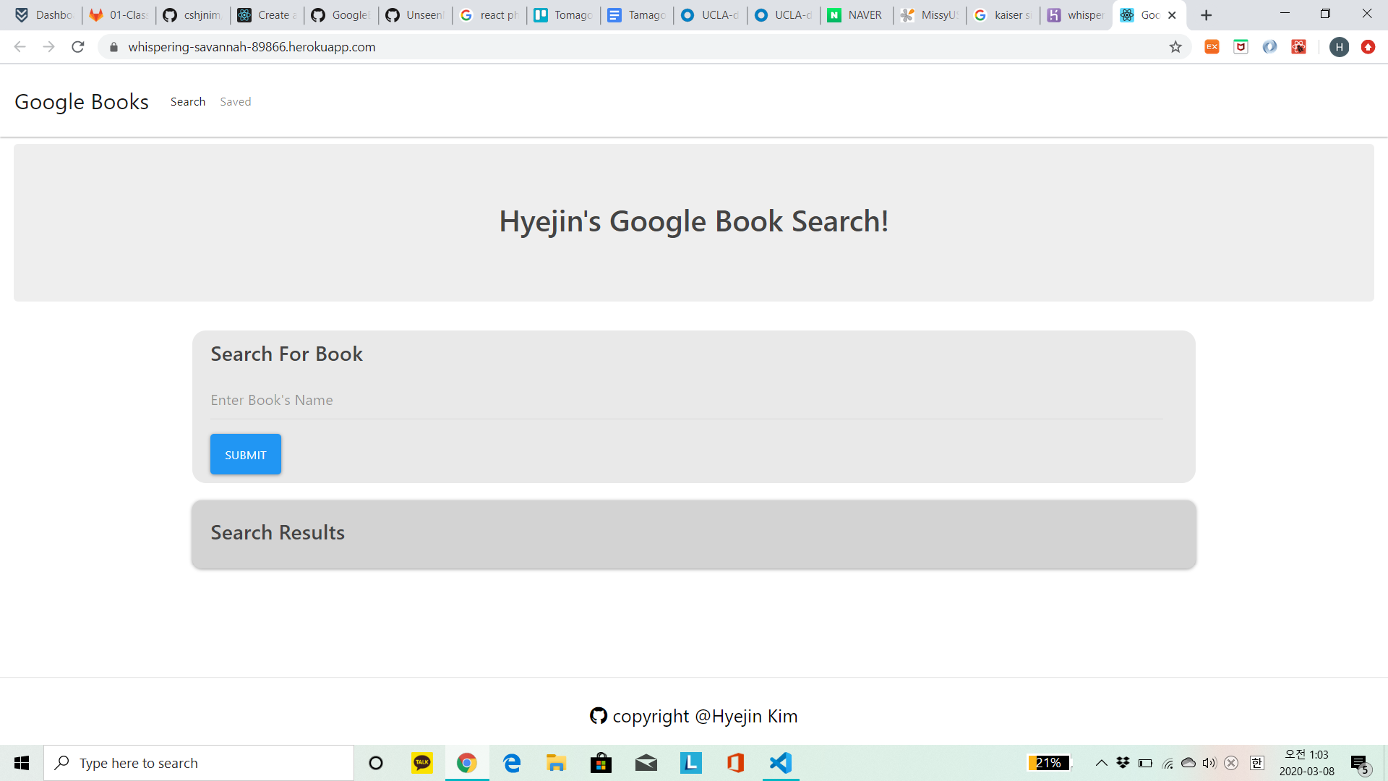Click the 21% battery indicator
Image resolution: width=1388 pixels, height=781 pixels.
pos(1048,763)
